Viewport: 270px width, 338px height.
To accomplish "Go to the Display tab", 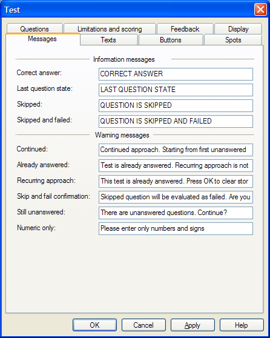I will [238, 29].
